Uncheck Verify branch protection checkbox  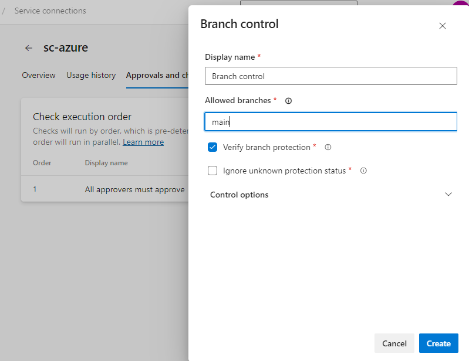(212, 147)
